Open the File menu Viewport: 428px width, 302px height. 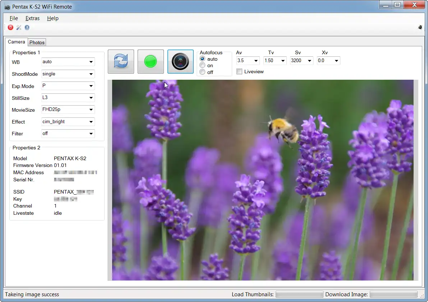pyautogui.click(x=14, y=18)
